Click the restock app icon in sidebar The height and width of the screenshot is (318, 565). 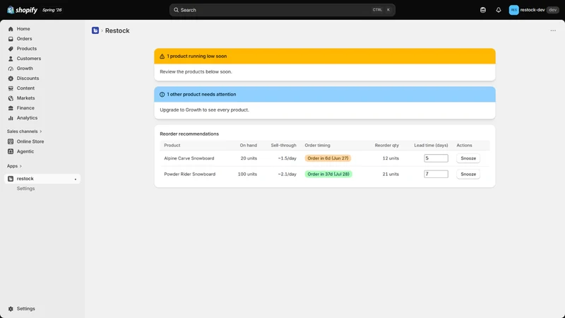tap(11, 179)
